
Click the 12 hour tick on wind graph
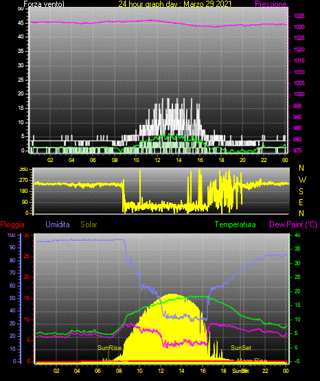158,160
